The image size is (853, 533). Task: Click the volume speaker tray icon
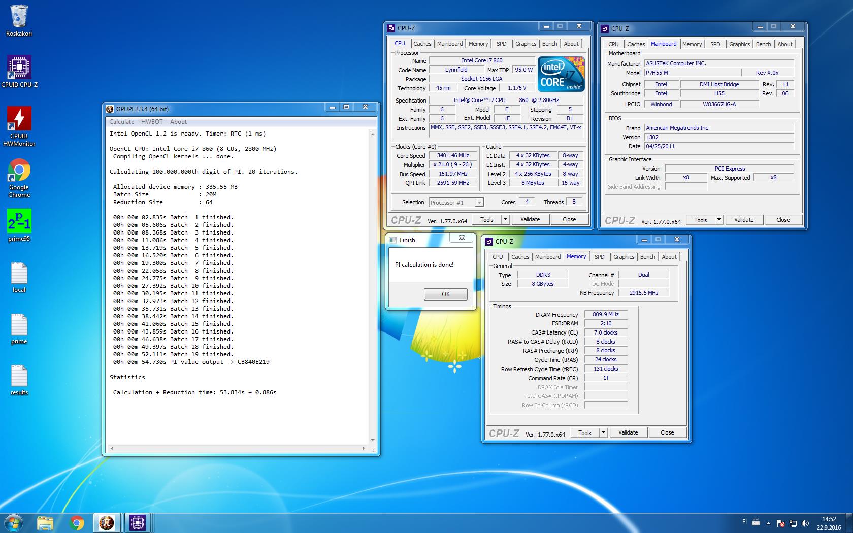click(x=805, y=523)
